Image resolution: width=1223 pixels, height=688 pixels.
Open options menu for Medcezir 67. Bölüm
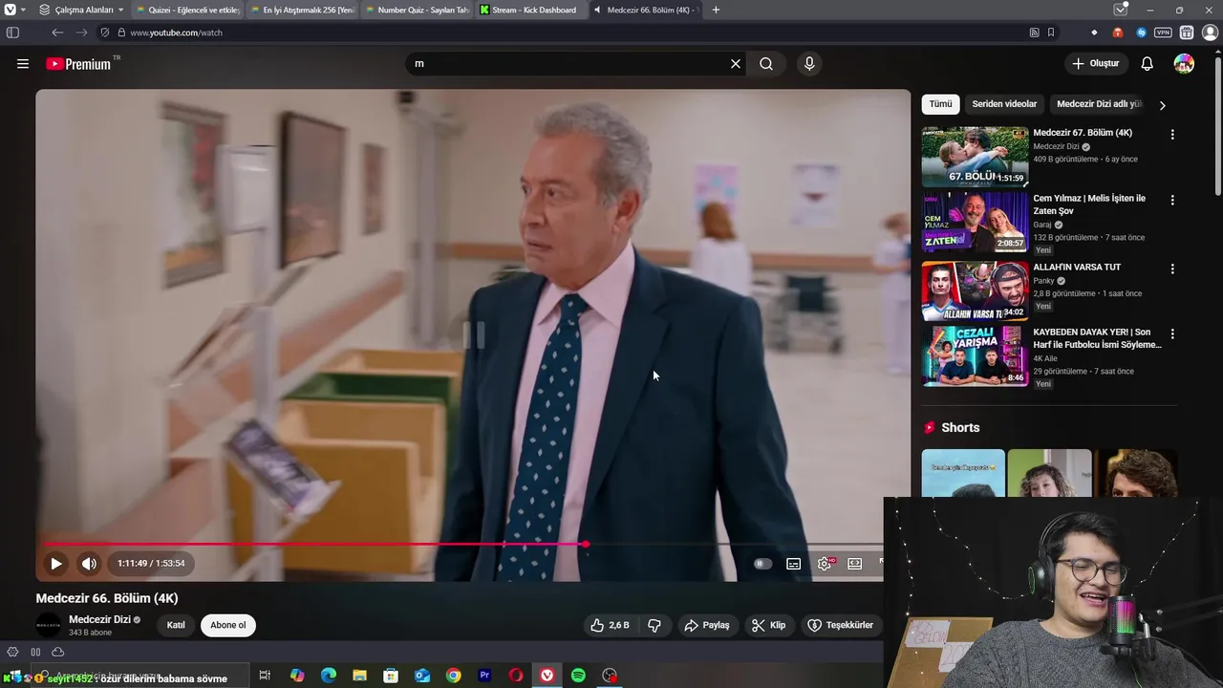(1172, 135)
